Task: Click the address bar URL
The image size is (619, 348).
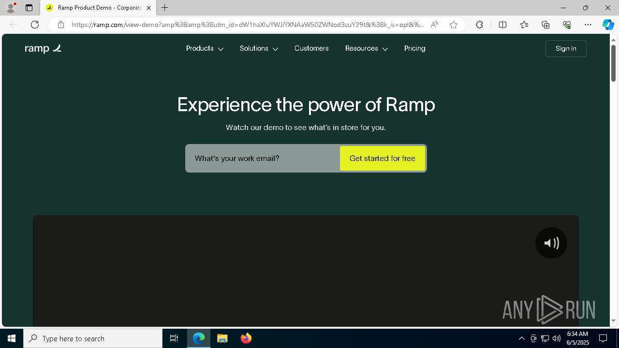Action: tap(248, 25)
